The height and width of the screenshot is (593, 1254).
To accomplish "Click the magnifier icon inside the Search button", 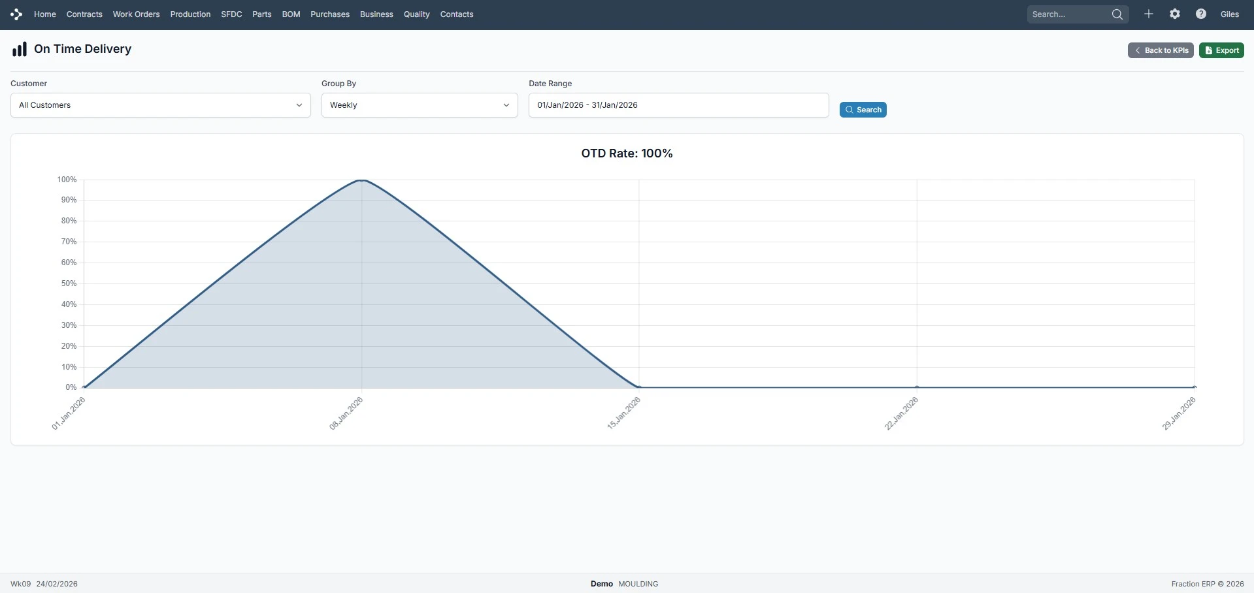I will point(850,109).
